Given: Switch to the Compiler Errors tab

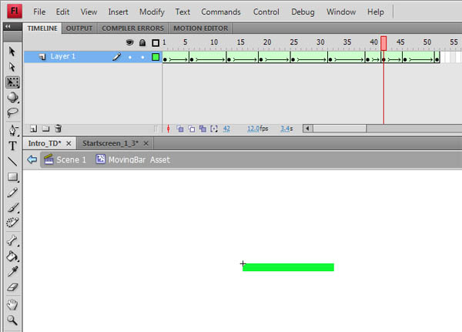Looking at the screenshot, I should [132, 29].
